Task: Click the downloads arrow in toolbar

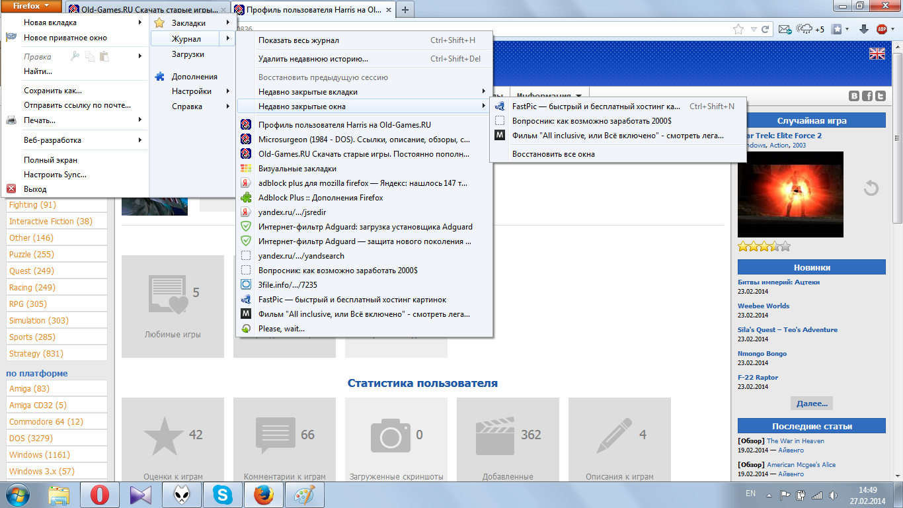Action: click(x=863, y=29)
